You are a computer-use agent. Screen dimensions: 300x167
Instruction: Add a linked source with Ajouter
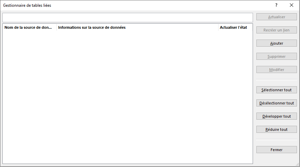(x=276, y=43)
